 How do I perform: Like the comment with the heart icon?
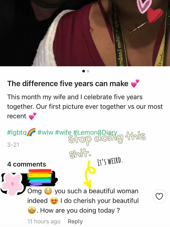pos(159,196)
